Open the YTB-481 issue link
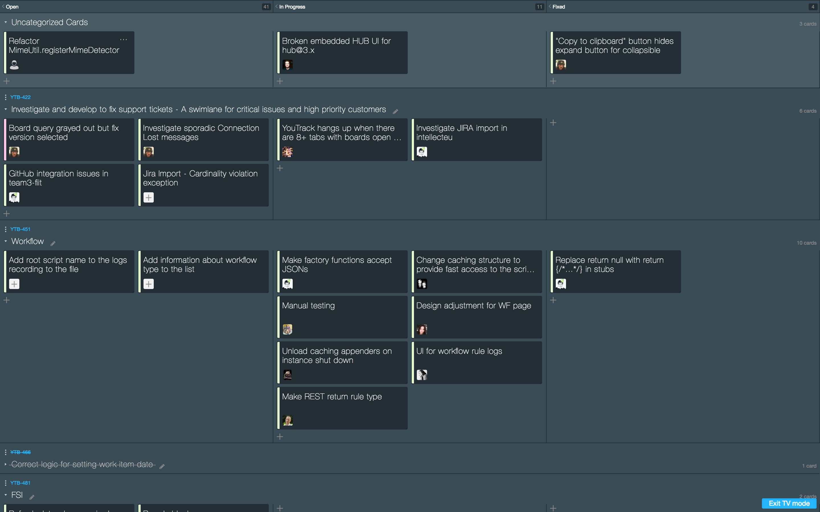This screenshot has width=820, height=512. [x=20, y=483]
